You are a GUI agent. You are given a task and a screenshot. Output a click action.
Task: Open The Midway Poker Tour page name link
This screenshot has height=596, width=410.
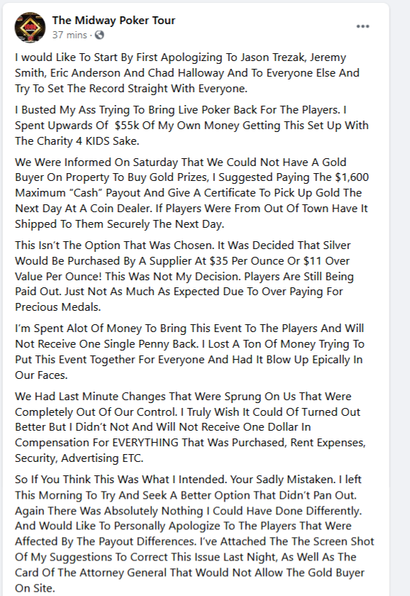[113, 20]
